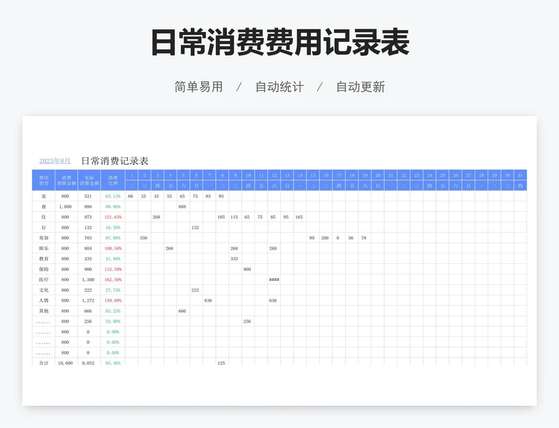Select the day 15 column header
Viewport: 559px width, 428px height.
(313, 175)
